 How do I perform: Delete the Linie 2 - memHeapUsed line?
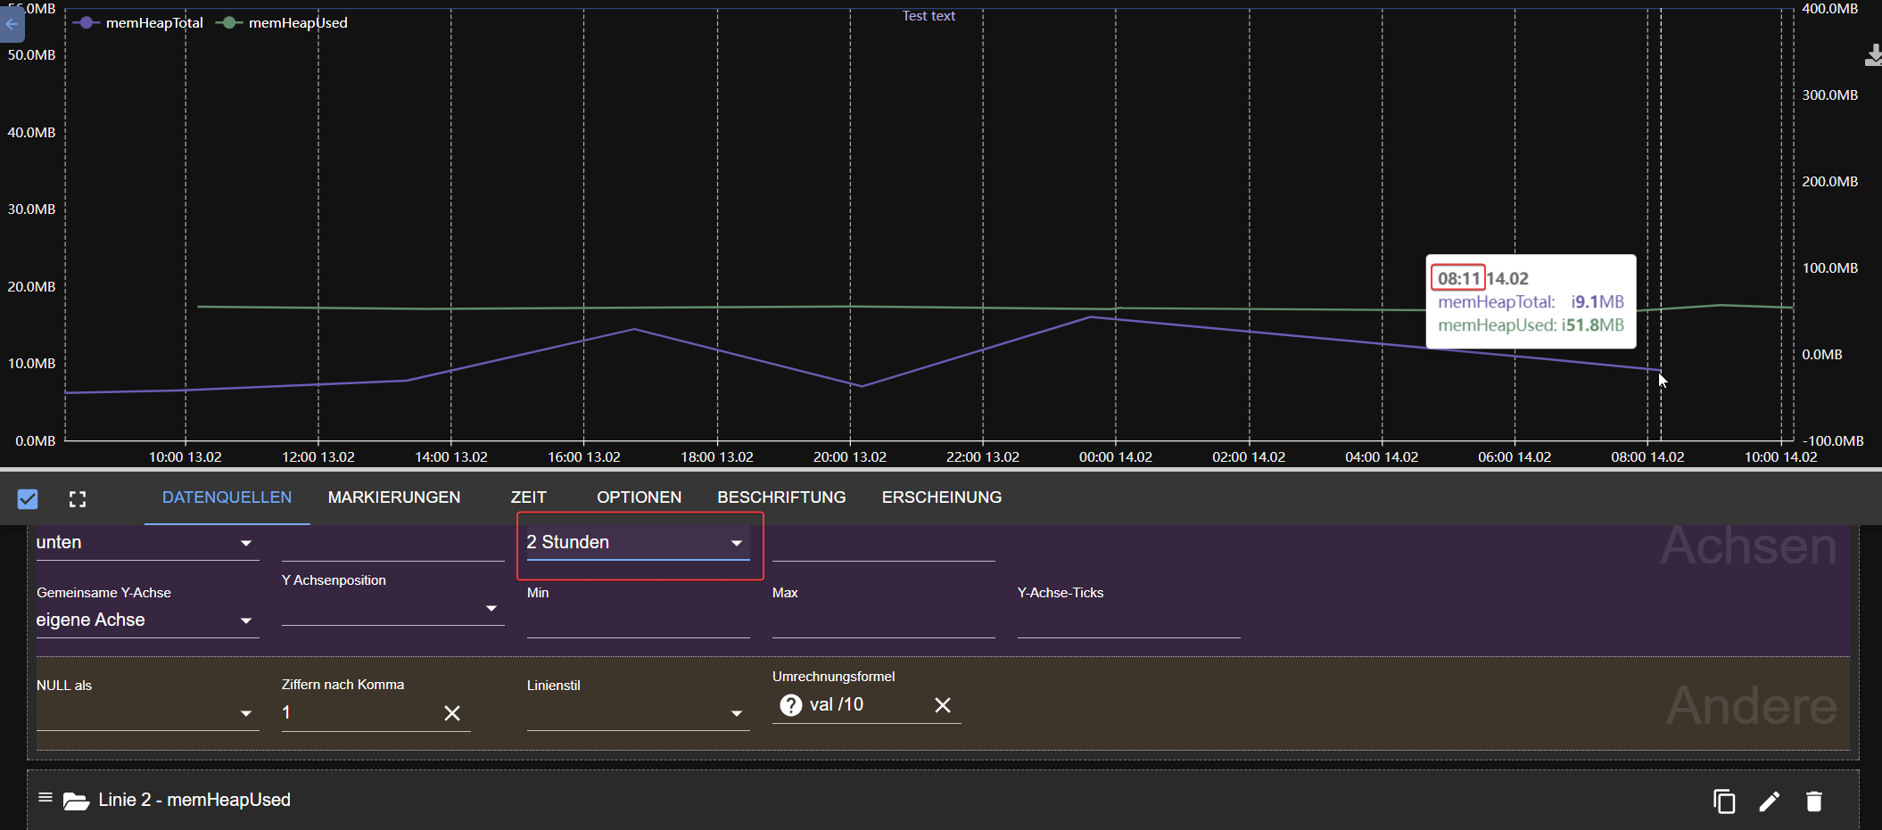(x=1815, y=801)
